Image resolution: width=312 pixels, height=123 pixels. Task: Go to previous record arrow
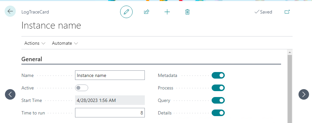(10, 94)
